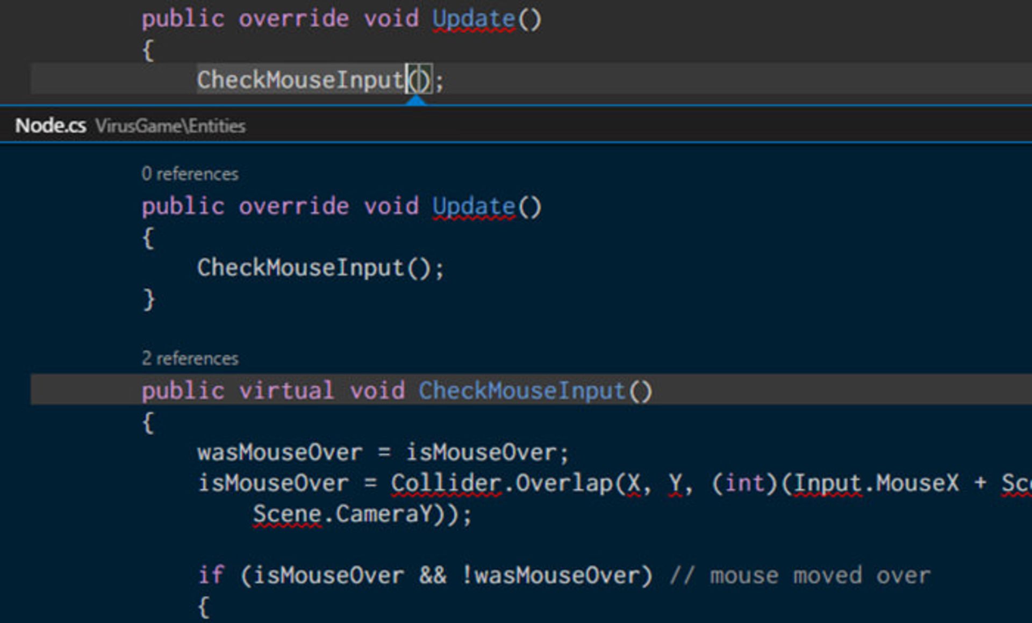Click closing brace of peek Update method

(x=149, y=299)
